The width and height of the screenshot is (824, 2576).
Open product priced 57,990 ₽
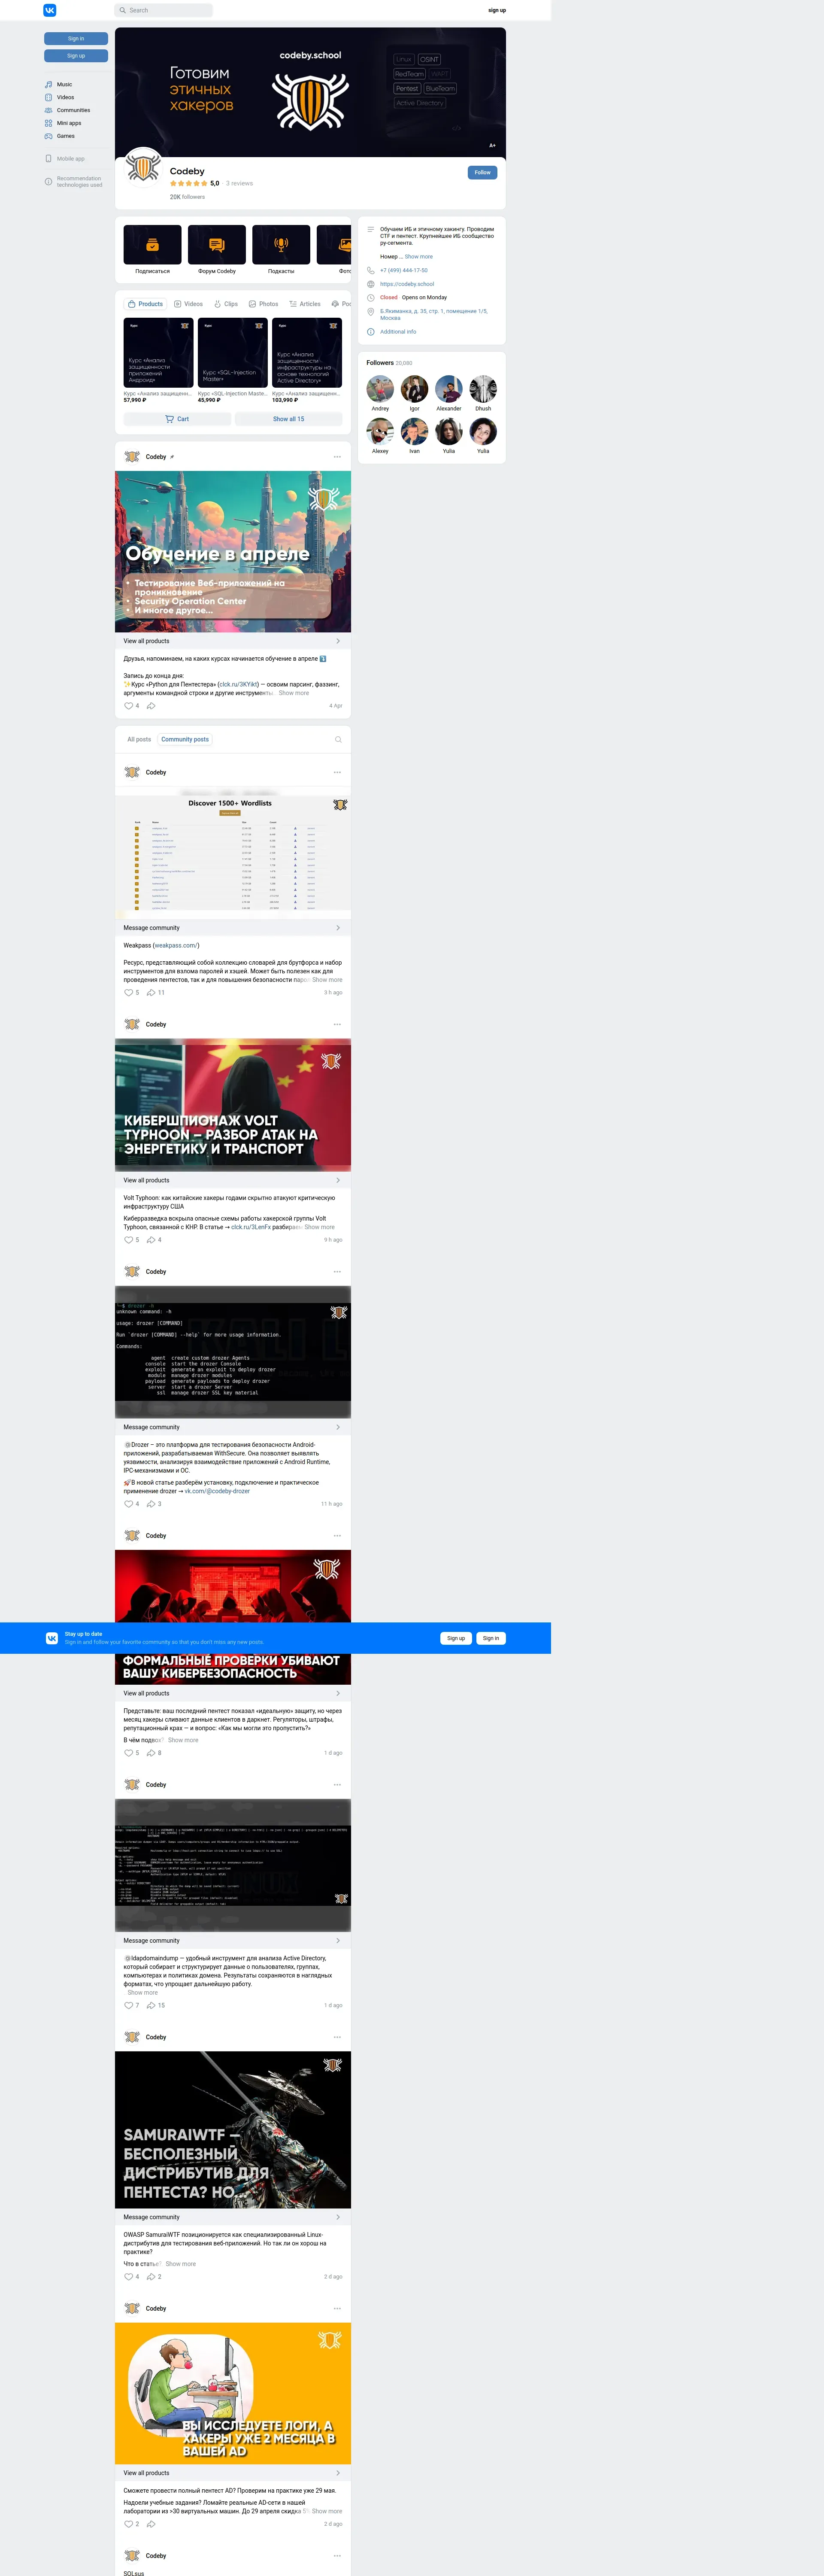(158, 360)
